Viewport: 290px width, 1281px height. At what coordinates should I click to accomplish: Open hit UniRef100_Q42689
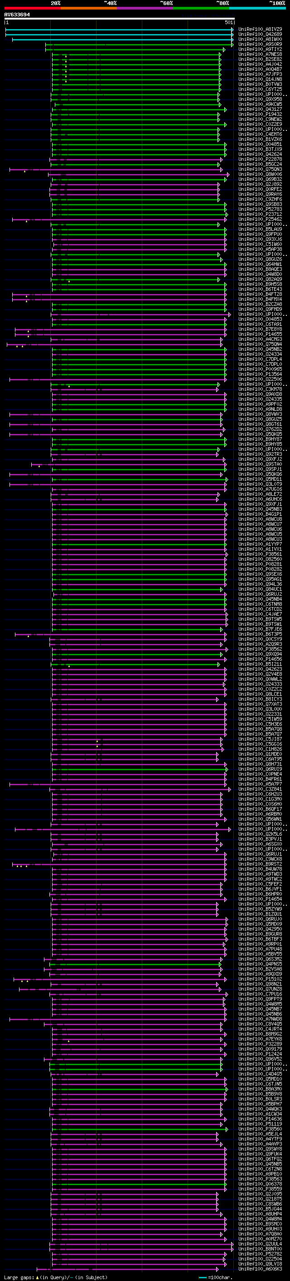260,35
